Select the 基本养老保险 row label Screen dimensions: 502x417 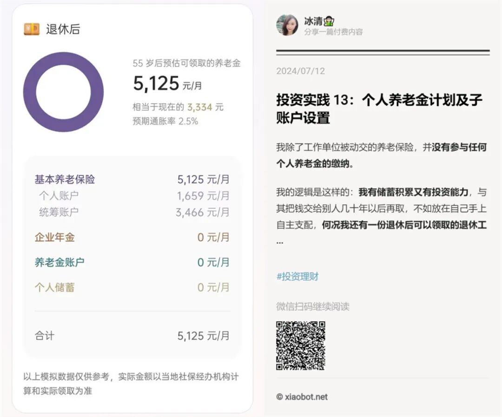pyautogui.click(x=65, y=179)
